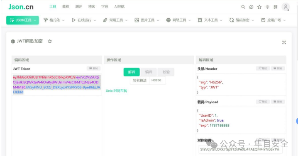298x156 pixels.
Task: Expand the 文本工具 dropdown menu
Action: [x=210, y=20]
